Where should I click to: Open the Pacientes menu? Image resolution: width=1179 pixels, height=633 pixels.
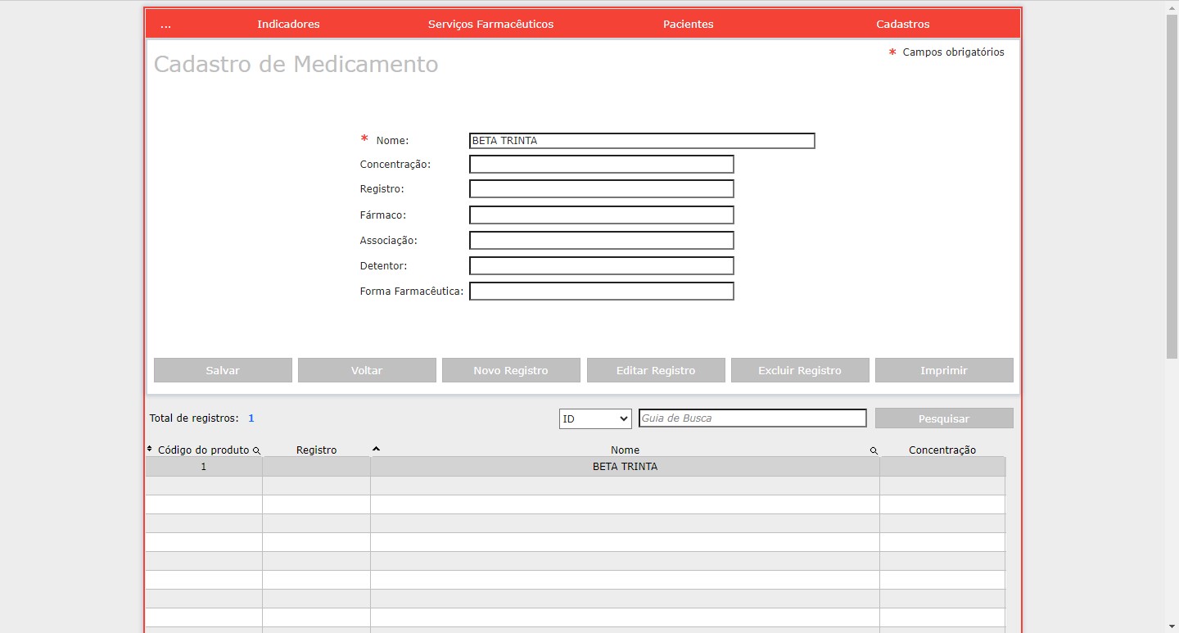pos(688,24)
